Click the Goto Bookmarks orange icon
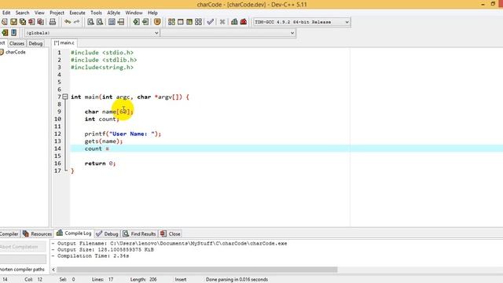This screenshot has height=283, width=503. tap(157, 22)
